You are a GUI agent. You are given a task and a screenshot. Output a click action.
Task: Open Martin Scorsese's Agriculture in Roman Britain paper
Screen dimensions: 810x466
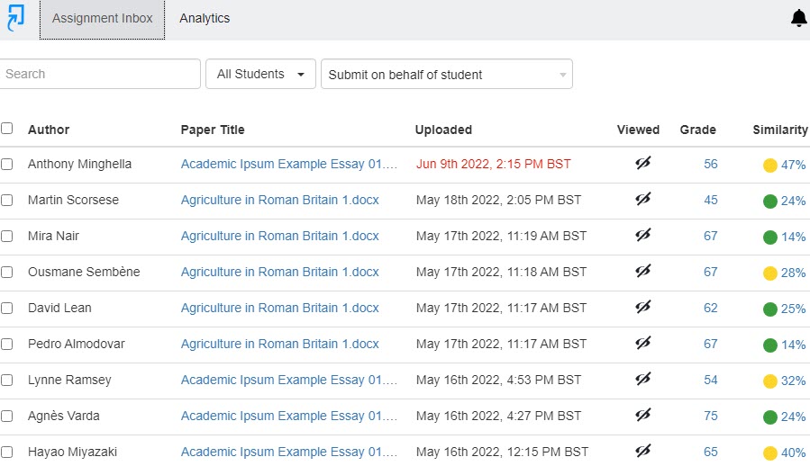[x=279, y=200]
